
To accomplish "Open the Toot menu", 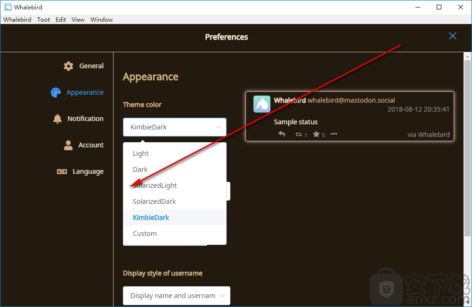I will (x=43, y=20).
